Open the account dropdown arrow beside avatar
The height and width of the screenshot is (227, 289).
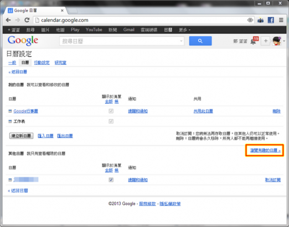coord(284,41)
